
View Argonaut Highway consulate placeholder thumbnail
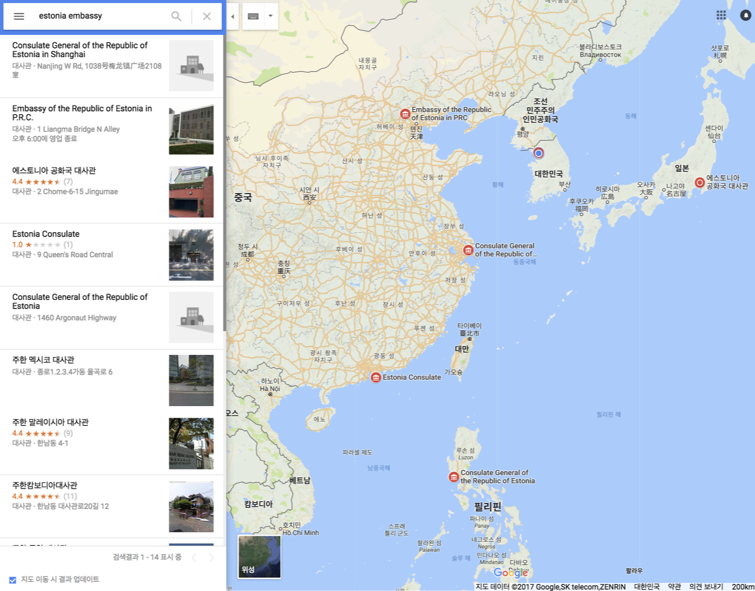[x=191, y=318]
